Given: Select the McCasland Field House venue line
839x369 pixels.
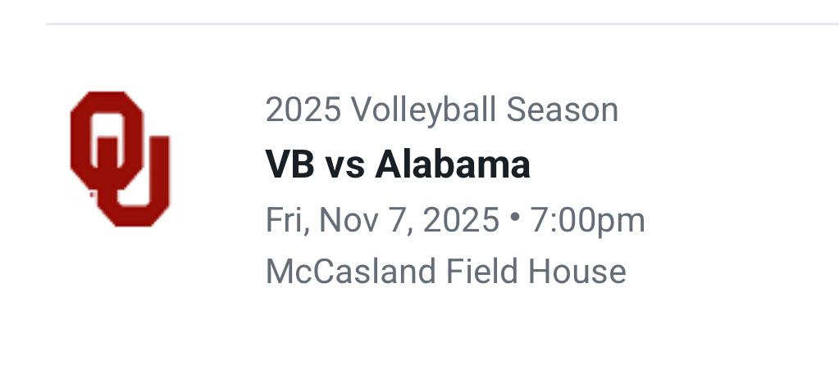Looking at the screenshot, I should tap(445, 271).
